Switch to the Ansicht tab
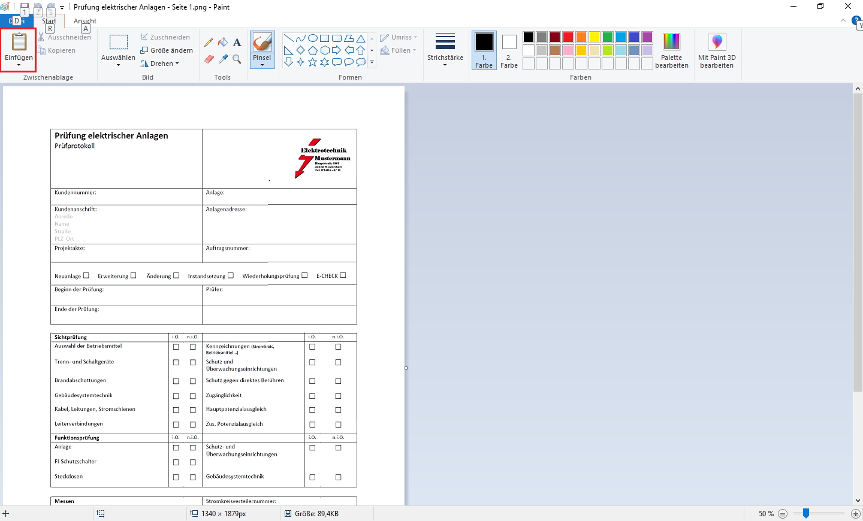The width and height of the screenshot is (863, 521). (85, 21)
